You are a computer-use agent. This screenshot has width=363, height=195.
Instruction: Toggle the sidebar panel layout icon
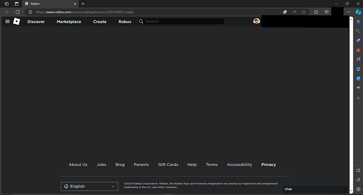[x=358, y=170]
